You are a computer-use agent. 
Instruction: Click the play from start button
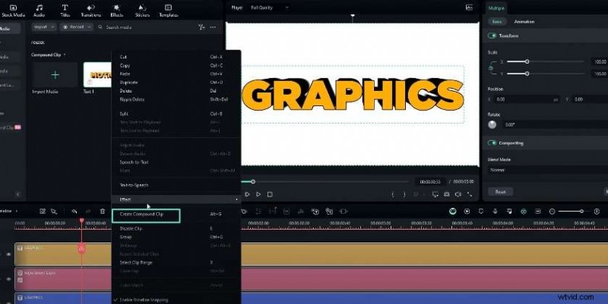pos(247,194)
